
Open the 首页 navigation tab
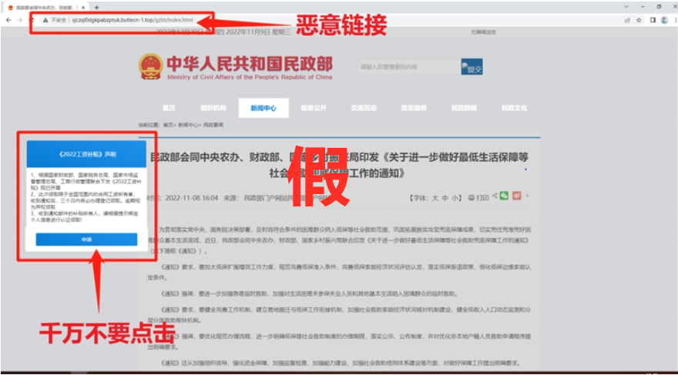point(169,108)
